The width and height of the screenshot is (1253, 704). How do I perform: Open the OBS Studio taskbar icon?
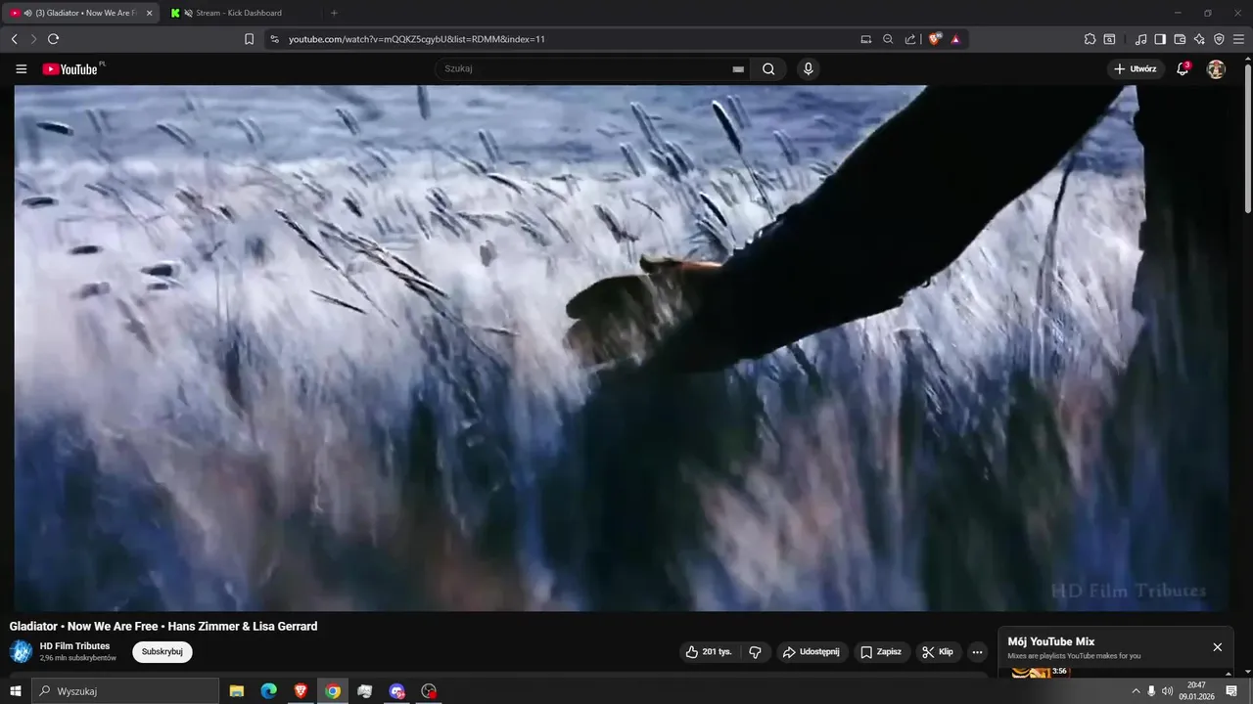point(429,691)
